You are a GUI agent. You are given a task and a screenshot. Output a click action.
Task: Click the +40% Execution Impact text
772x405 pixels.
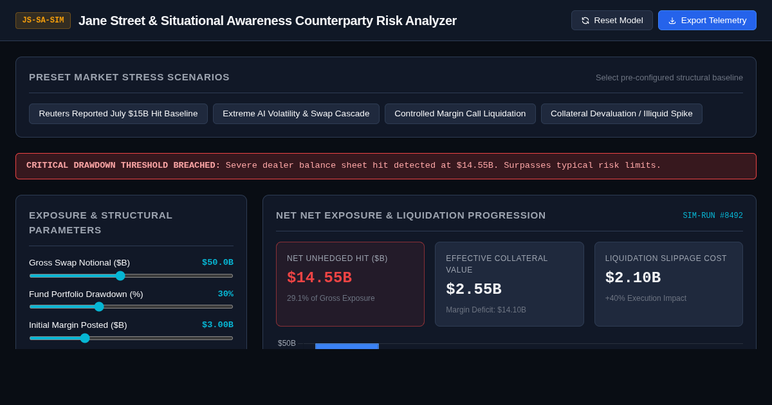(646, 298)
